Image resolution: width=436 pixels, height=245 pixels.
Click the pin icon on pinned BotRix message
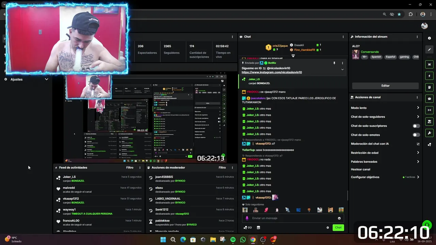click(334, 63)
